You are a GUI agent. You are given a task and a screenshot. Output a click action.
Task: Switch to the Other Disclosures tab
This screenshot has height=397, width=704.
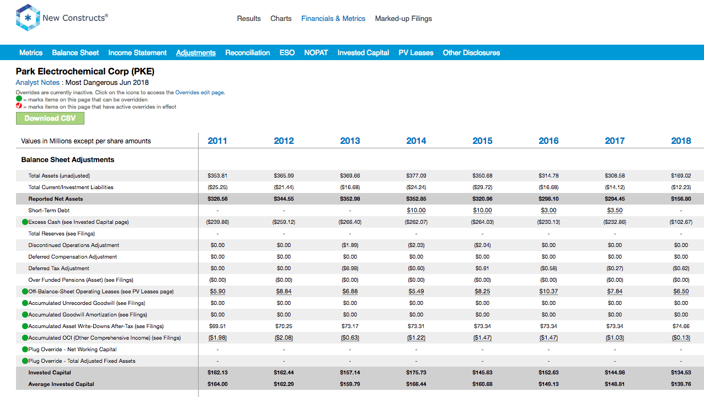[x=471, y=52]
